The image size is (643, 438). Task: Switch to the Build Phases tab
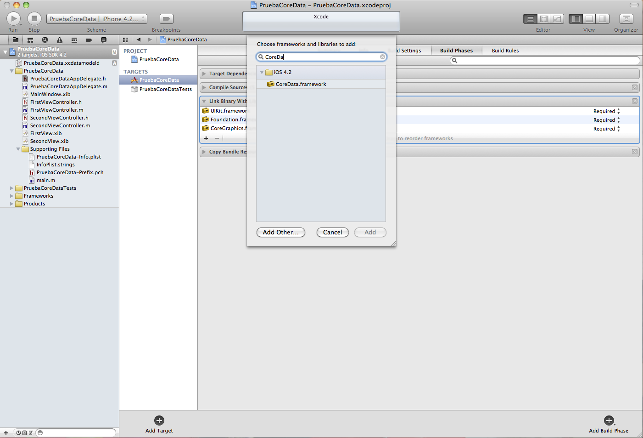coord(456,51)
